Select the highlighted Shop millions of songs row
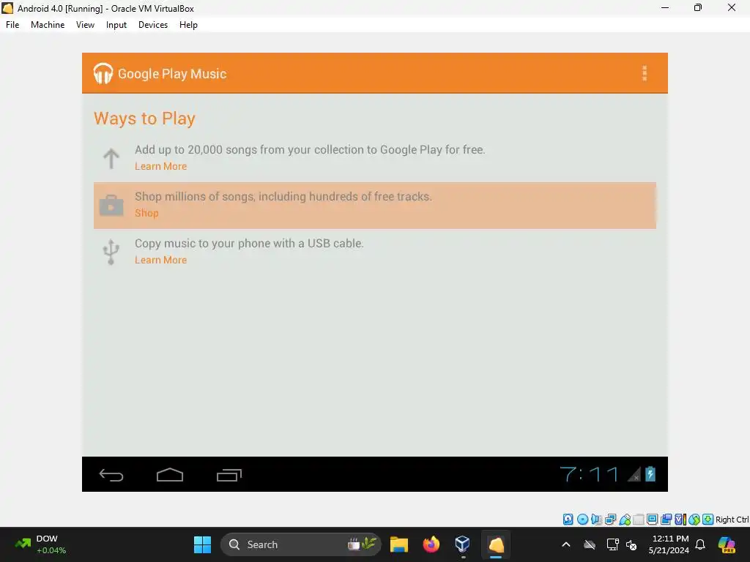This screenshot has height=562, width=750. click(374, 206)
